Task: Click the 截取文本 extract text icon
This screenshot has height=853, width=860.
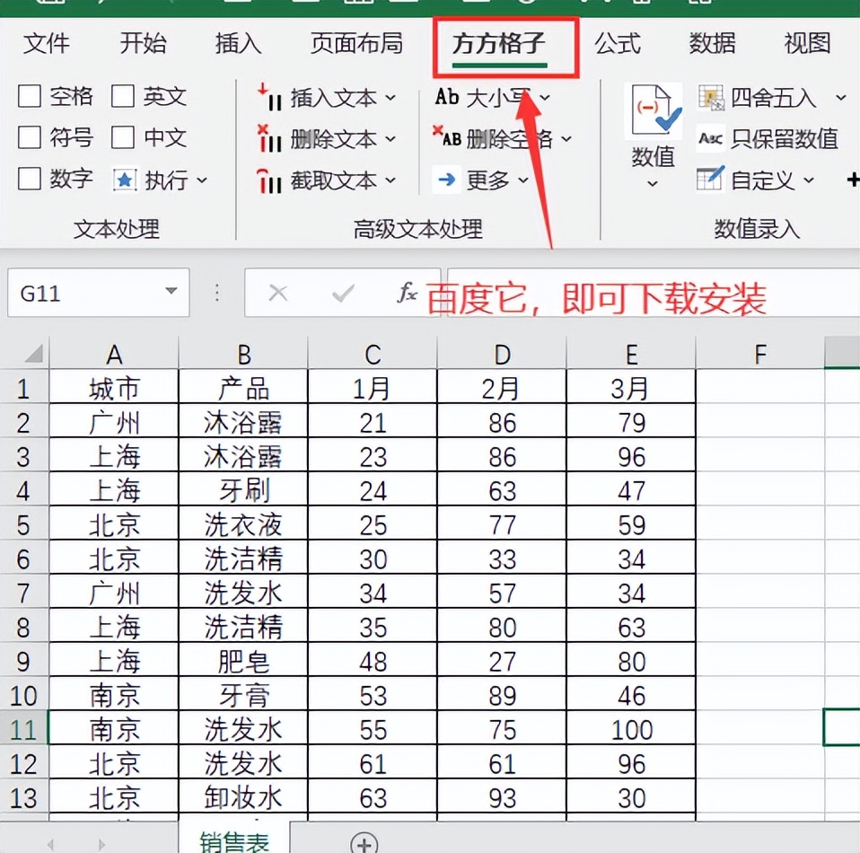Action: pyautogui.click(x=269, y=180)
